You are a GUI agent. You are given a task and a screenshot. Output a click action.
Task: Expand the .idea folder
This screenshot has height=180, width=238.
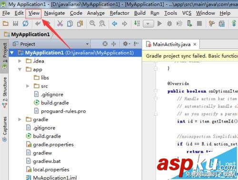20,61
